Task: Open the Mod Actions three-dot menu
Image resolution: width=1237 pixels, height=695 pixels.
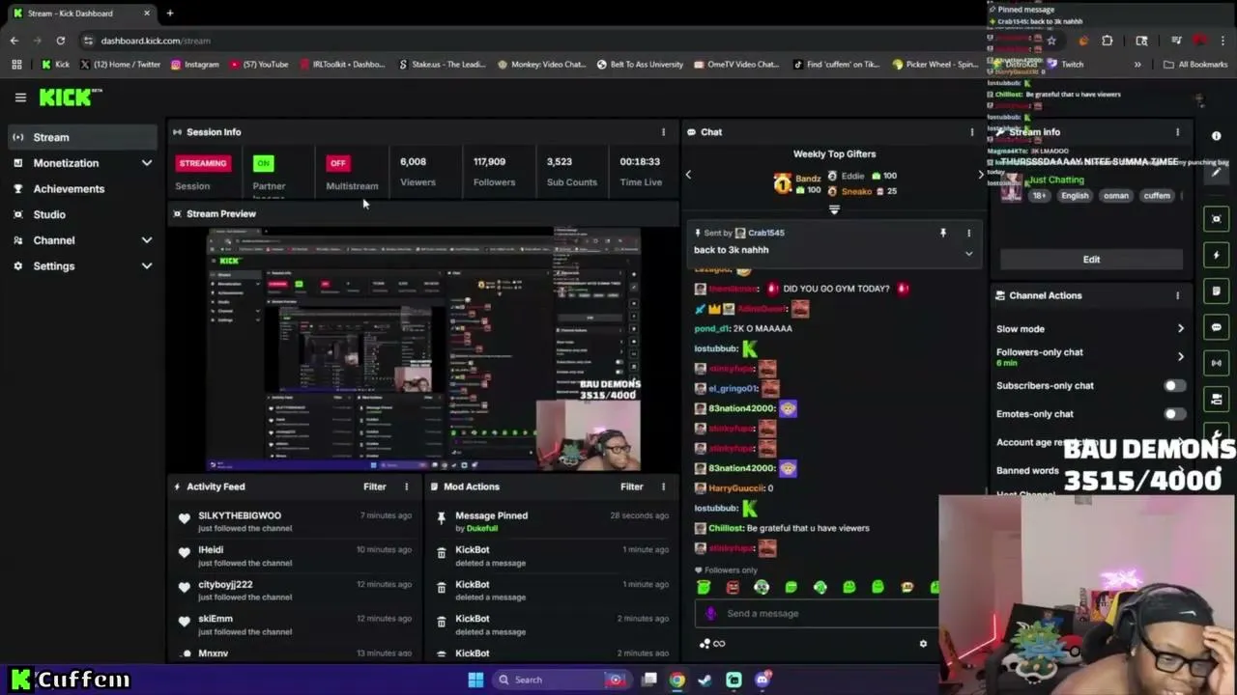Action: coord(663,486)
